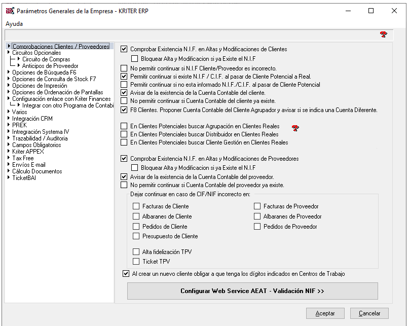This screenshot has width=408, height=326.
Task: Toggle Ticket TPV checkbox
Action: [x=136, y=262]
